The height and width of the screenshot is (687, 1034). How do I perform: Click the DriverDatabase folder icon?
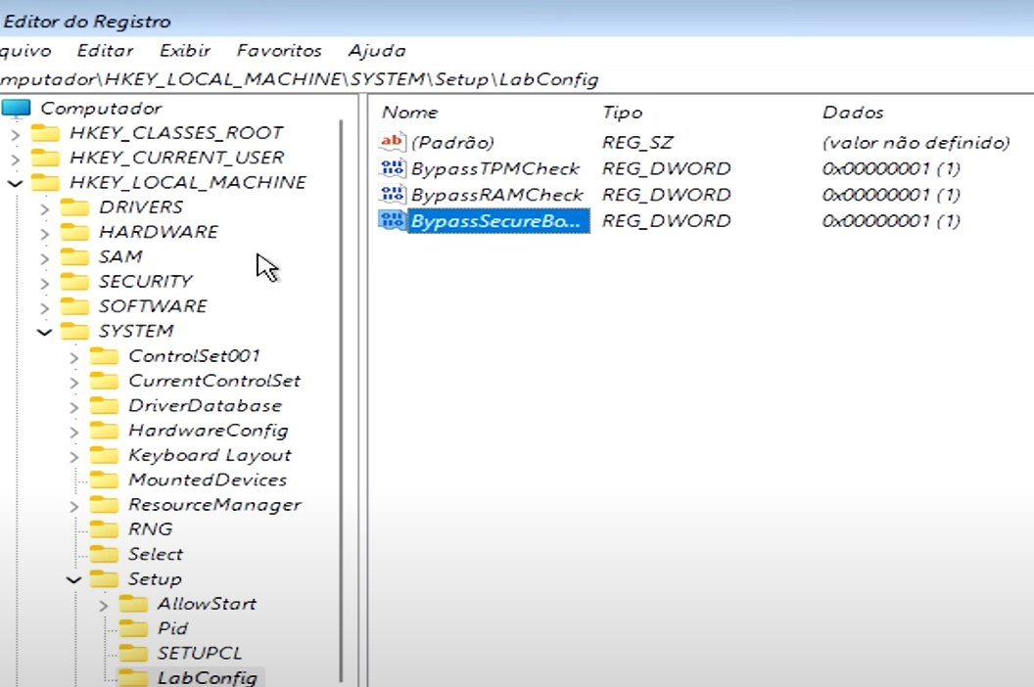click(104, 405)
